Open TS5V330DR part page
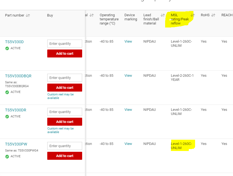The image size is (233, 176). tap(16, 110)
